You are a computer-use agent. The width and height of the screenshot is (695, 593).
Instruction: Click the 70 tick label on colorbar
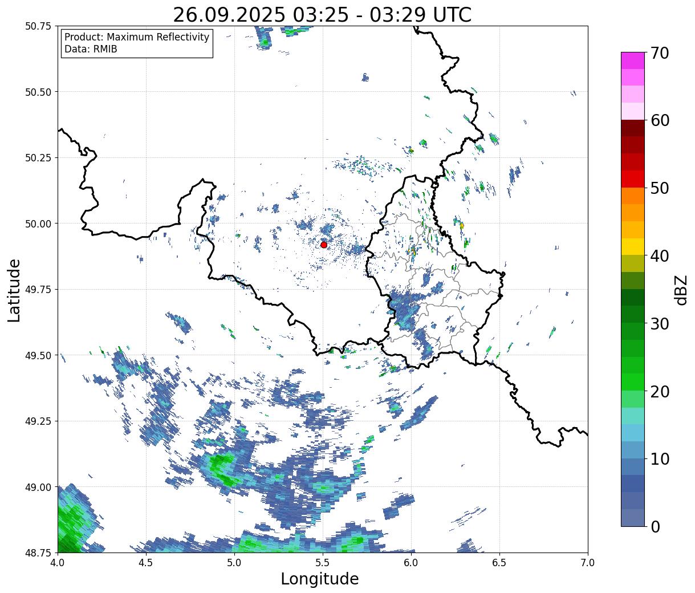660,53
